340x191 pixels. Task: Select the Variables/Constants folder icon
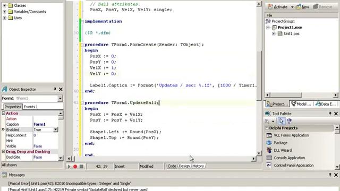11,12
